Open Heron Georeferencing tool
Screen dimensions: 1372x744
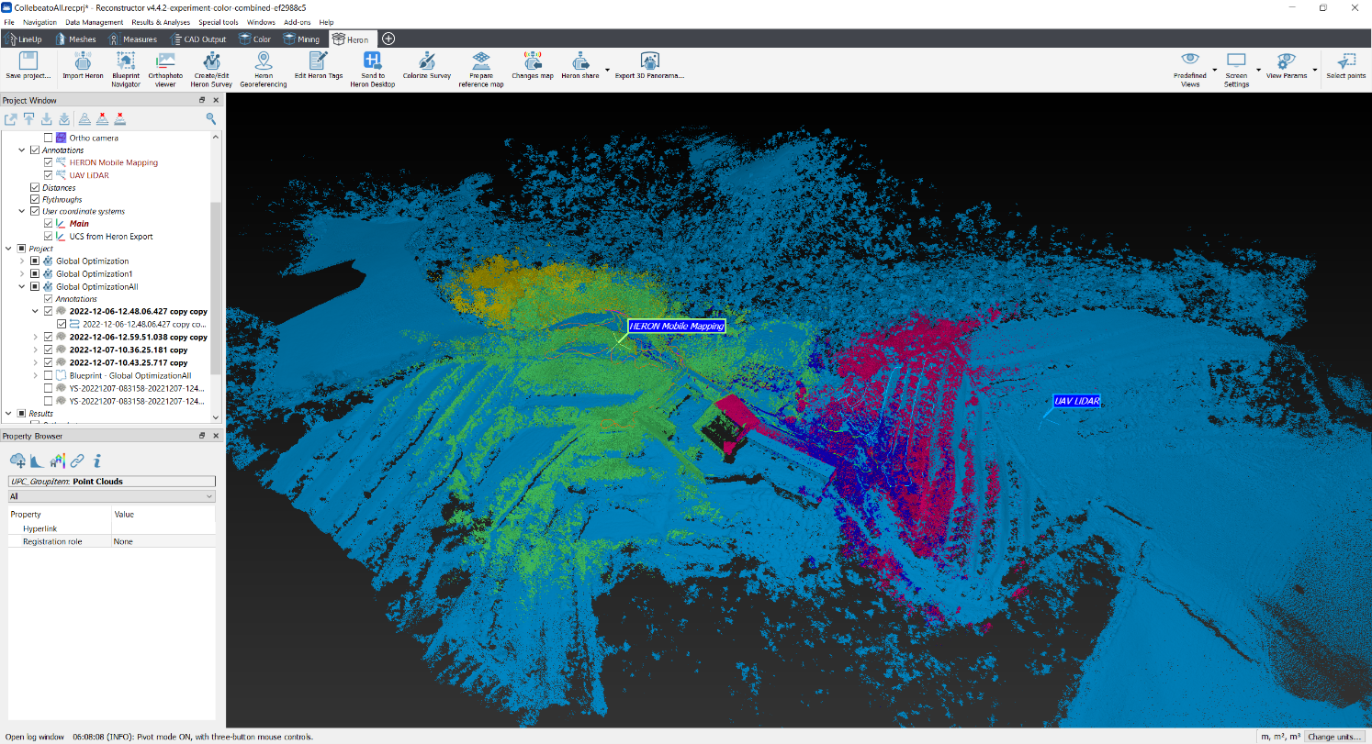click(x=264, y=70)
